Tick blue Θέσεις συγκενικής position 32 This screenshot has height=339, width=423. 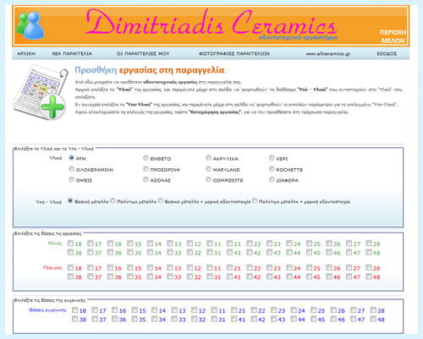194,319
